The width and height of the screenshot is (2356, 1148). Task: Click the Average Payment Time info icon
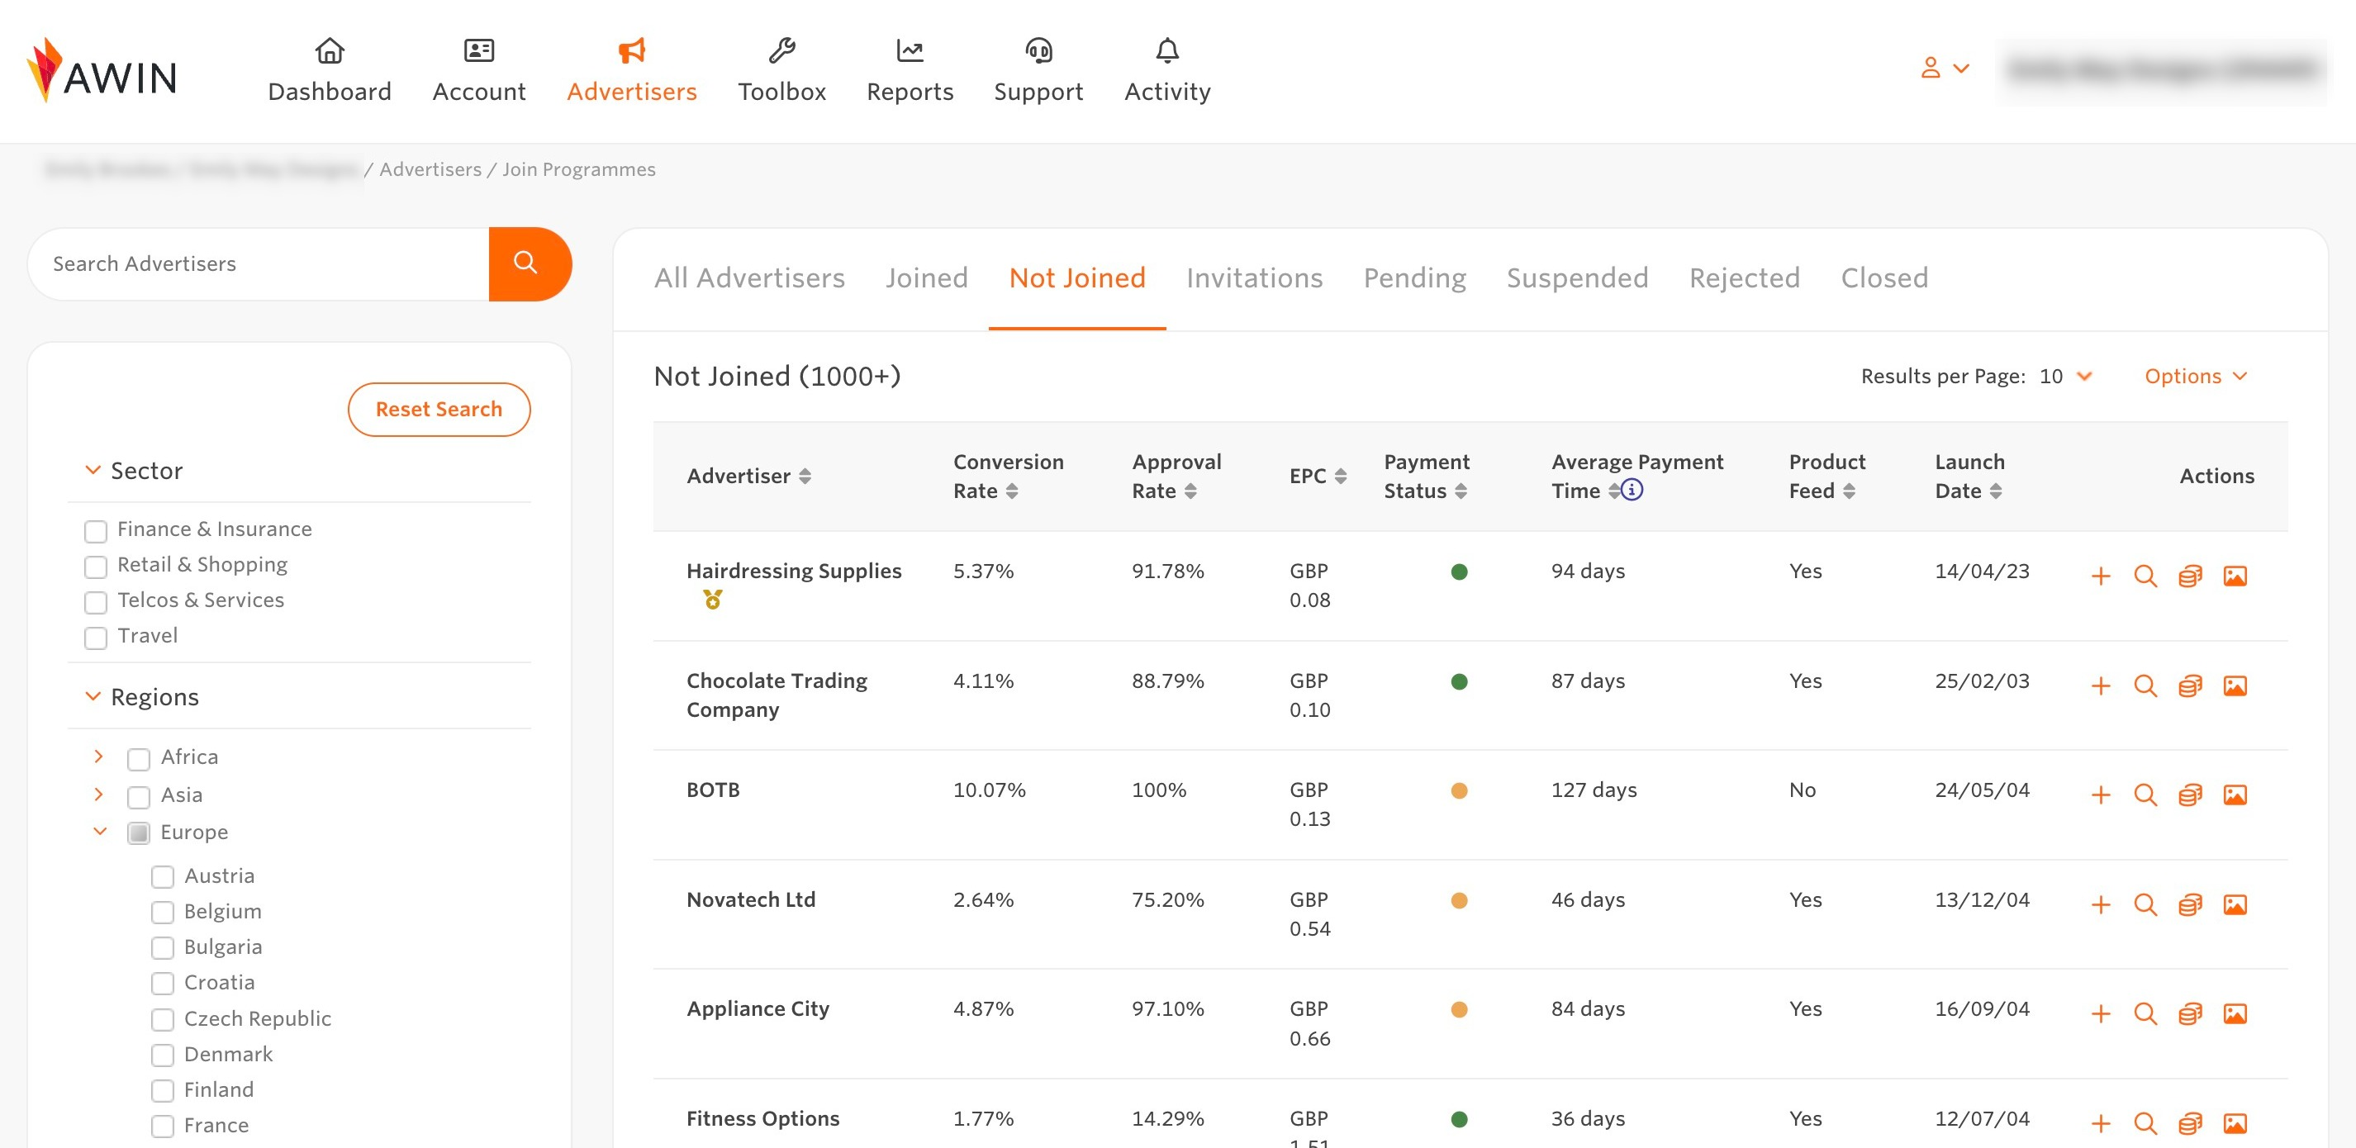click(1632, 491)
